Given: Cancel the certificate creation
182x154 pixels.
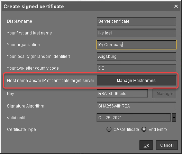Looking at the screenshot, I should [167, 145].
